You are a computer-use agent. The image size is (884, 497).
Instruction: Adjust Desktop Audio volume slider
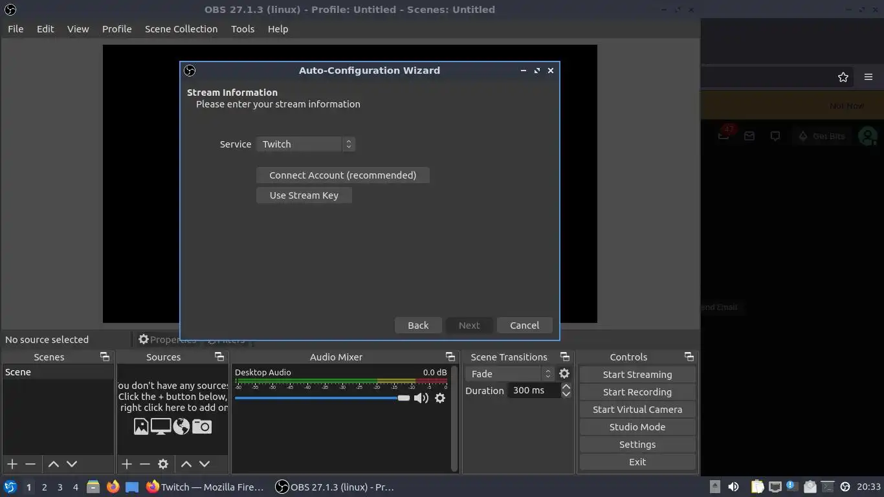[x=322, y=398]
